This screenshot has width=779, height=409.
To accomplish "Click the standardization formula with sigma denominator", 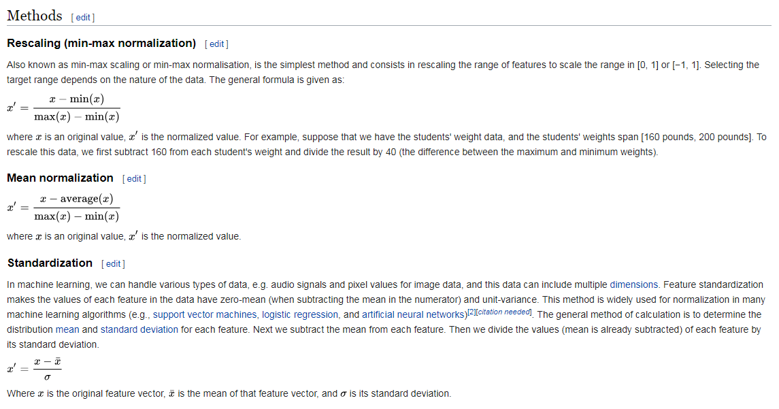I will coord(35,369).
